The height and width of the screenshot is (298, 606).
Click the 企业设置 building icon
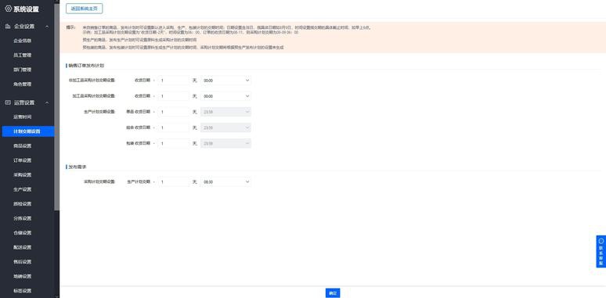(8, 27)
